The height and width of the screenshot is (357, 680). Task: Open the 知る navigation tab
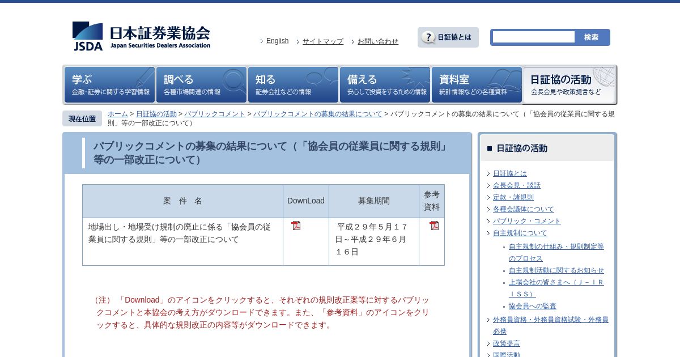coord(293,85)
